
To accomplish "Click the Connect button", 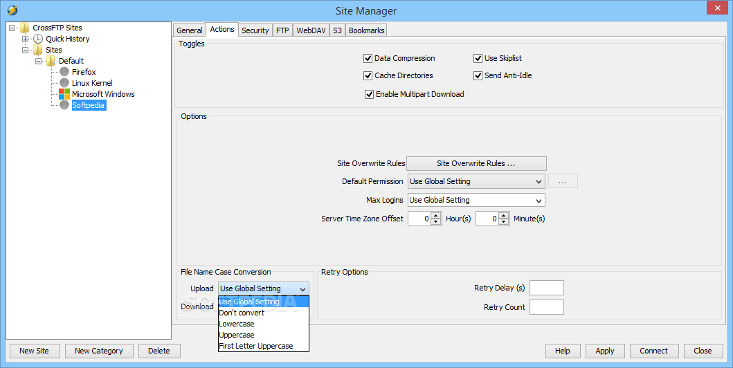I will click(x=654, y=351).
